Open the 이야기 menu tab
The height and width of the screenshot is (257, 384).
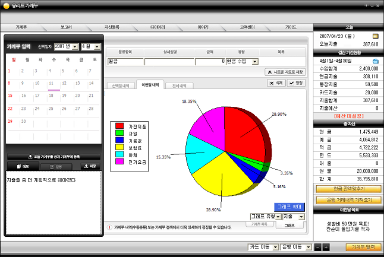coord(203,27)
